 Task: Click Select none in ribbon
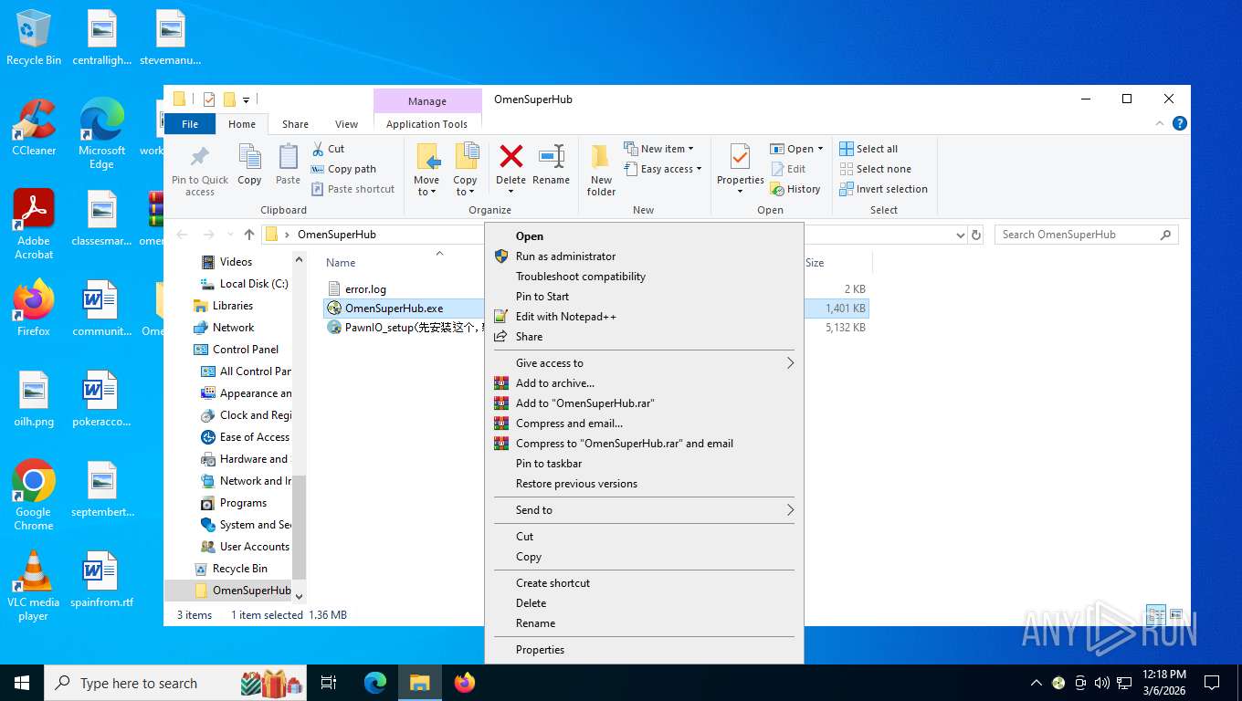(875, 169)
